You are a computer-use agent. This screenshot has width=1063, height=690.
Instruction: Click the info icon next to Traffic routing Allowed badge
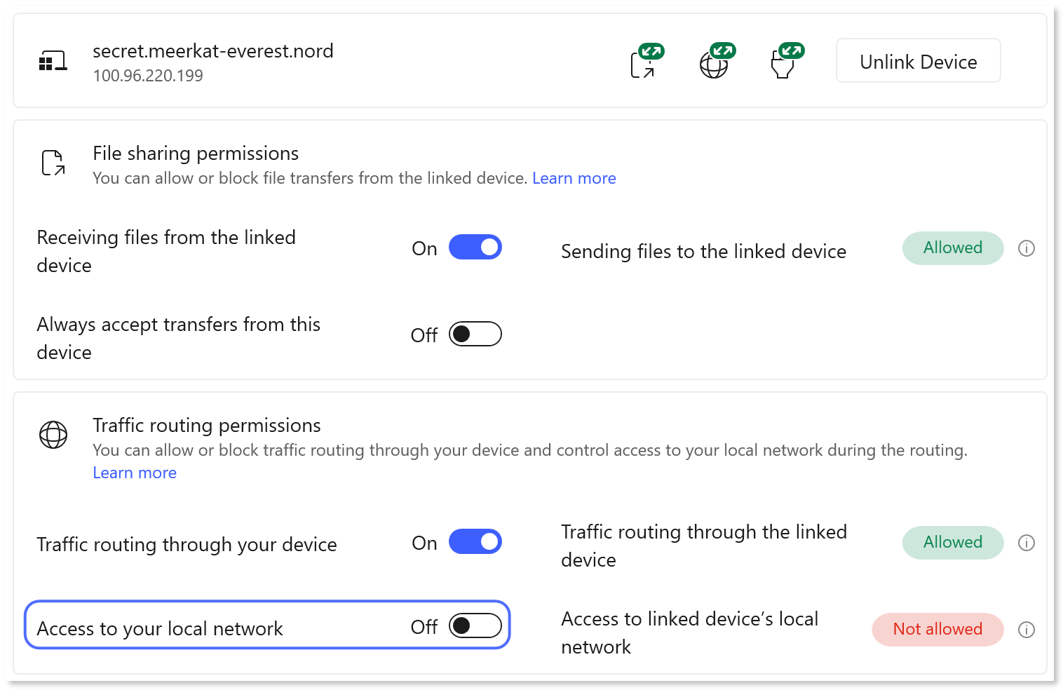click(x=1027, y=543)
